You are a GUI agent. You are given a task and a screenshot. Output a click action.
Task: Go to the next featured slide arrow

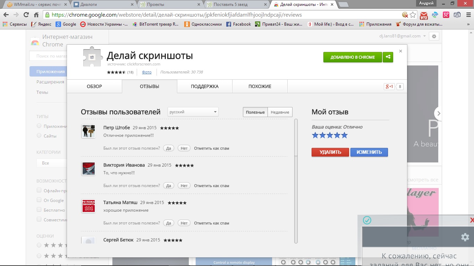coord(439,113)
